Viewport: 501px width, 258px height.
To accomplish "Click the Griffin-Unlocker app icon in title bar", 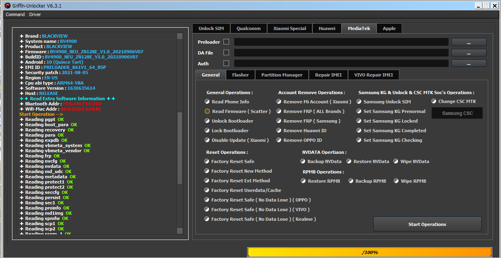I will 7,6.
